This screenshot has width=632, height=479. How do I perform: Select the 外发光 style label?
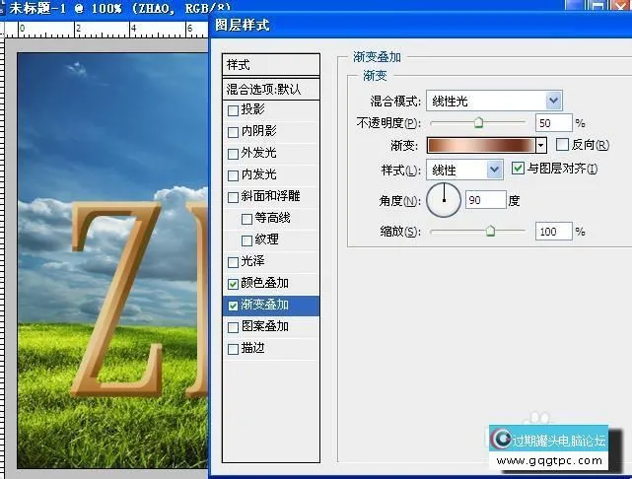point(258,153)
